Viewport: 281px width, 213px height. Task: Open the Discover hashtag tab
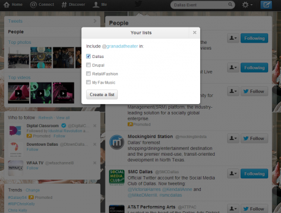[x=73, y=5]
